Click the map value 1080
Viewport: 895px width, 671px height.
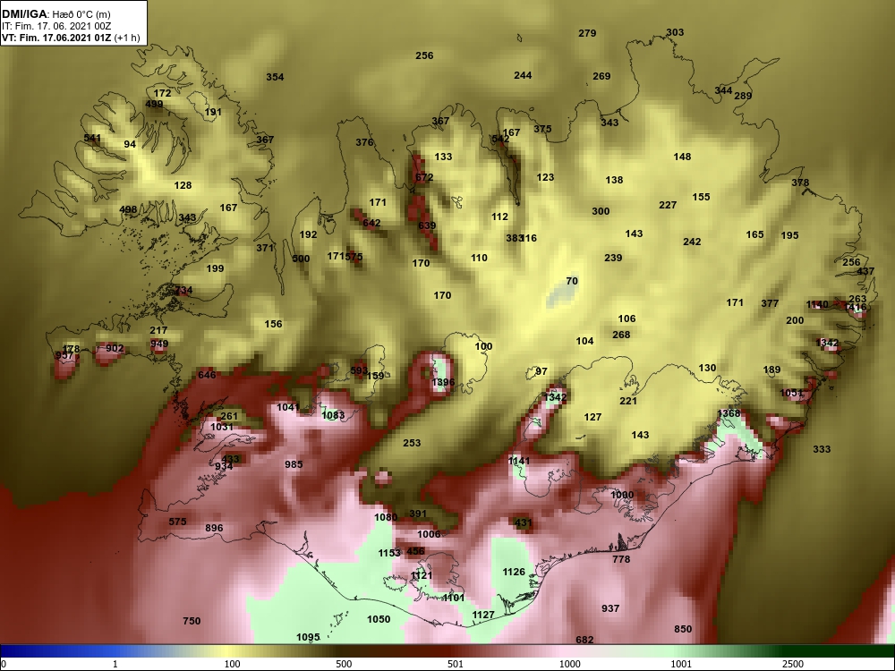tap(385, 517)
